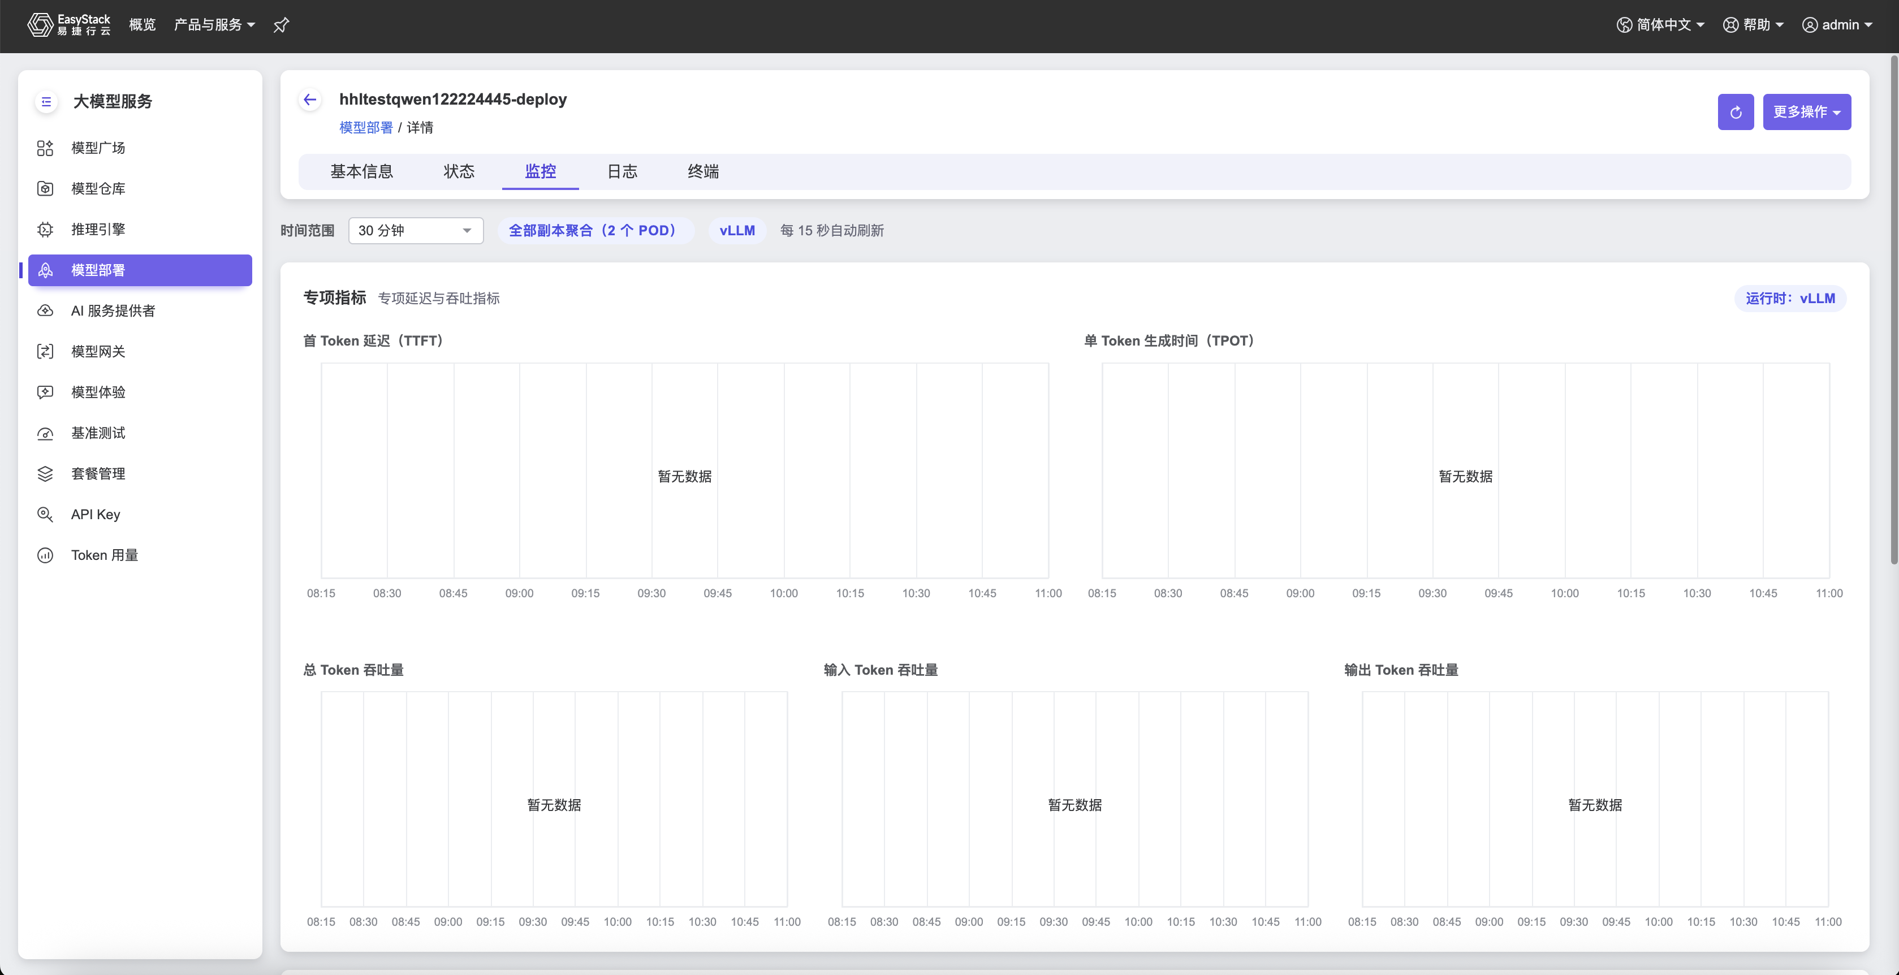Click the API Key icon
Screen dimensions: 1899x975
click(x=45, y=515)
